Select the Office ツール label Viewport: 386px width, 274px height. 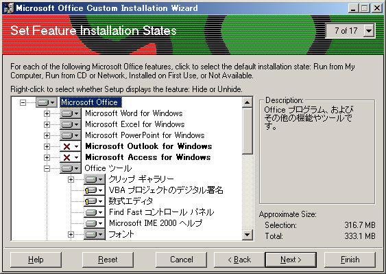pos(108,168)
